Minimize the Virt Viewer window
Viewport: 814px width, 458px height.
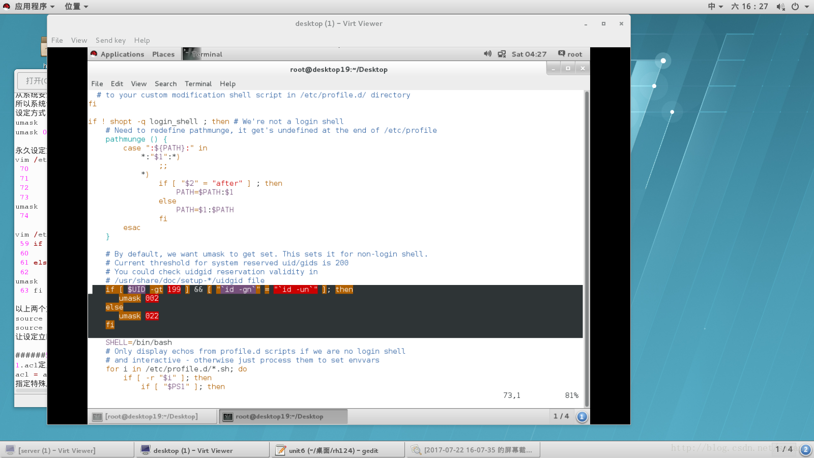point(586,24)
